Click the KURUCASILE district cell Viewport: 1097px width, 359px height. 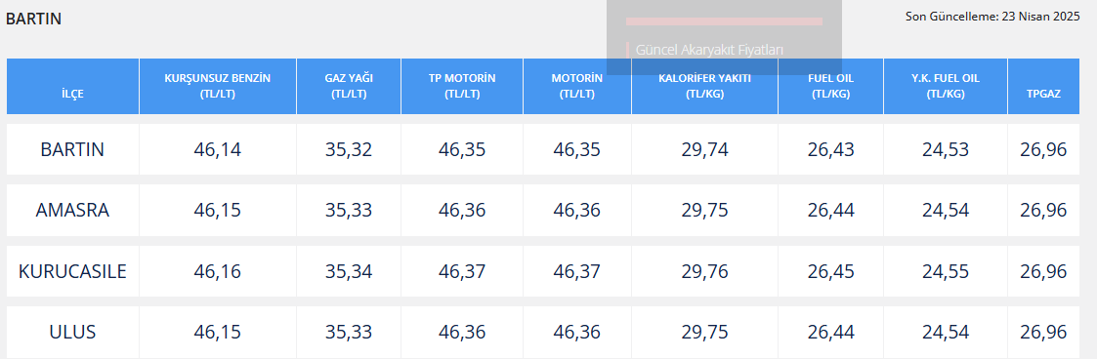72,271
